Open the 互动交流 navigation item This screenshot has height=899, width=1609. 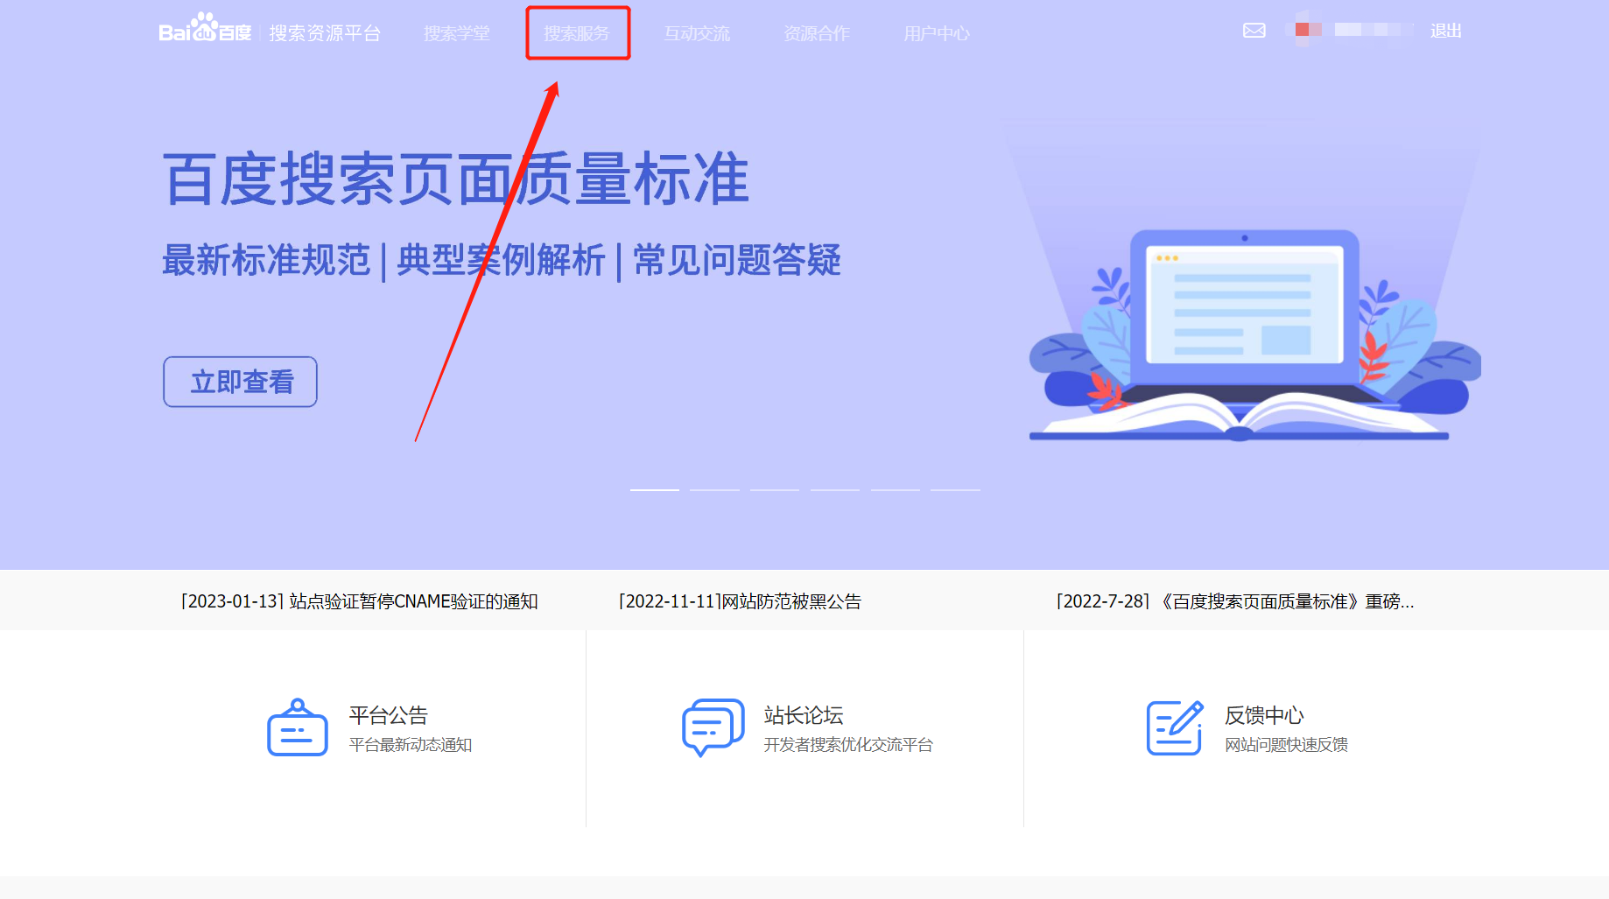[697, 33]
